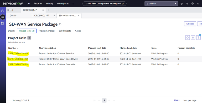The image size is (202, 103).
Task: Open the Sub Projects tab
Action: pos(65,31)
